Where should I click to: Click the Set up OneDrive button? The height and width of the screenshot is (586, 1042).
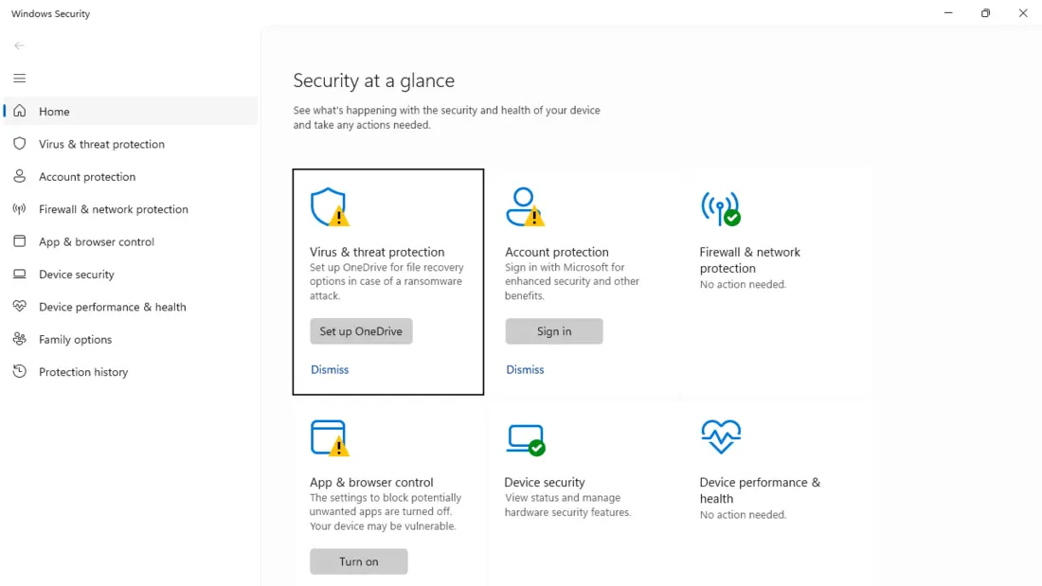(361, 331)
